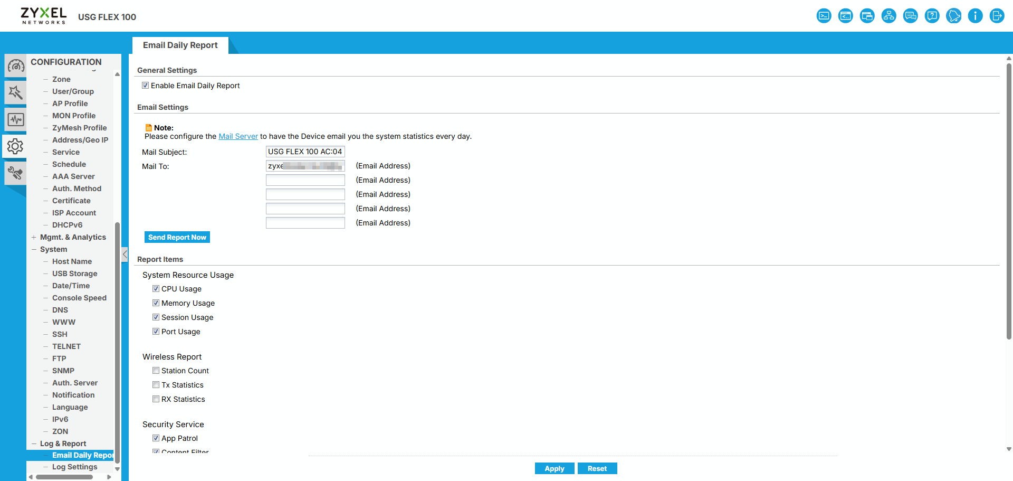The height and width of the screenshot is (481, 1013).
Task: Open the About info icon
Action: click(976, 16)
